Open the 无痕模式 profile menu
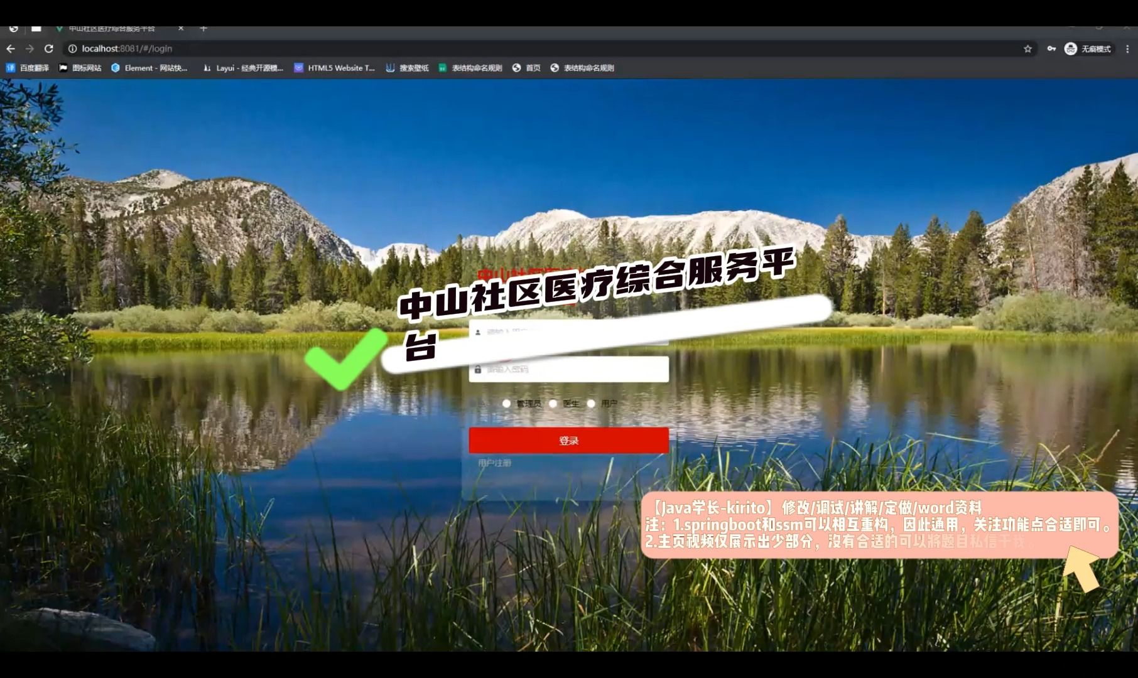 (x=1088, y=48)
